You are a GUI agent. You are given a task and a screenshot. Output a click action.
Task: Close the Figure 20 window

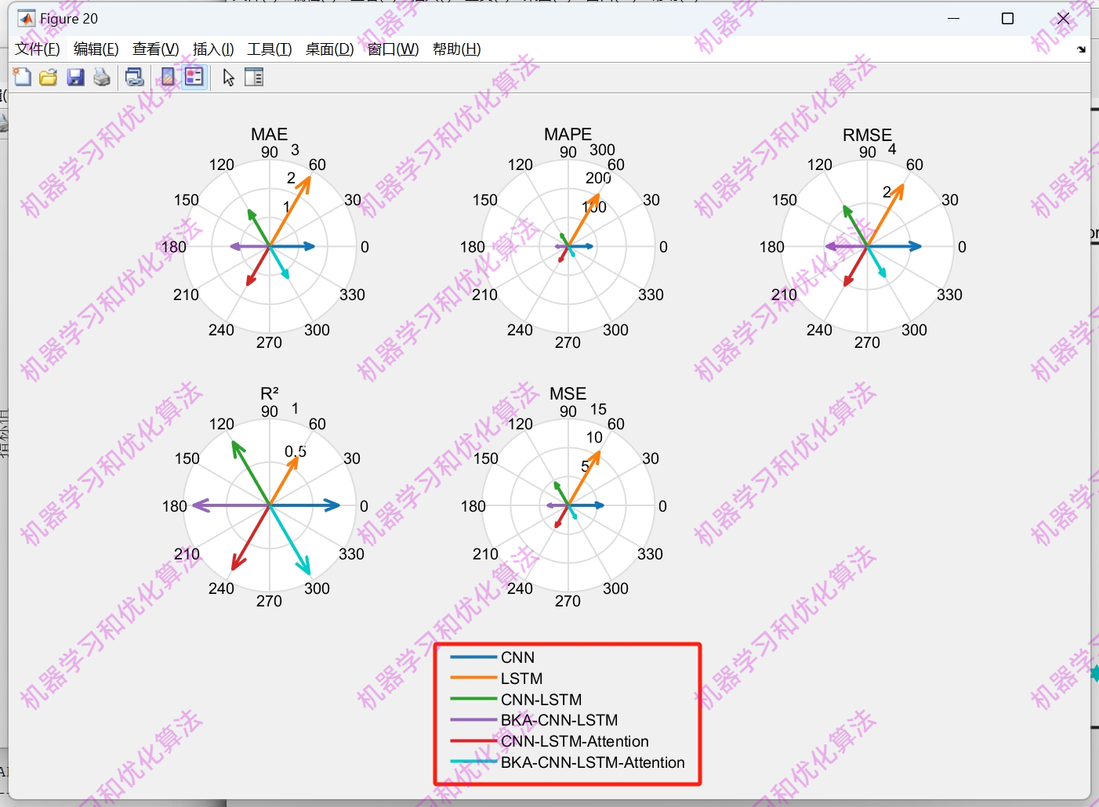pyautogui.click(x=1063, y=18)
